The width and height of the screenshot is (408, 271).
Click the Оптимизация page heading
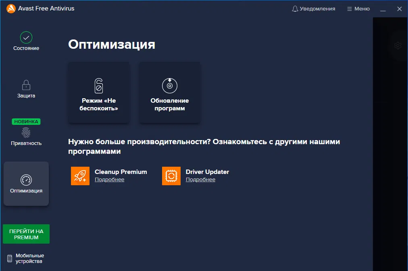pyautogui.click(x=112, y=44)
